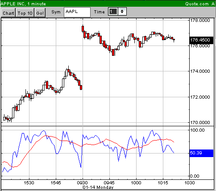
Task: Click the 0945 time axis label
Action: 109,183
